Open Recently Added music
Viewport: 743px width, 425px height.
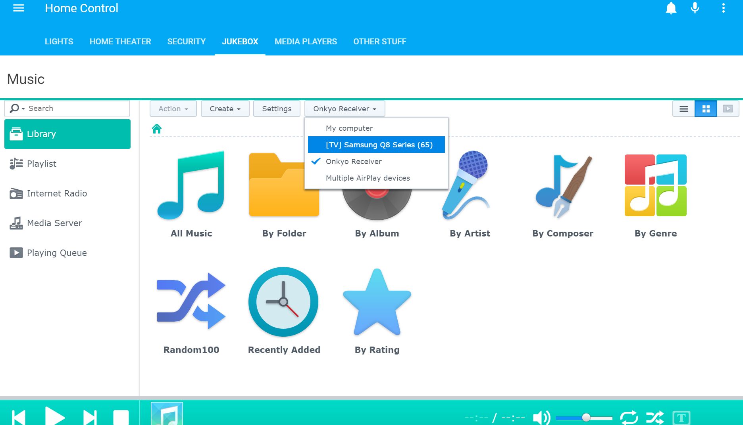[x=284, y=311]
